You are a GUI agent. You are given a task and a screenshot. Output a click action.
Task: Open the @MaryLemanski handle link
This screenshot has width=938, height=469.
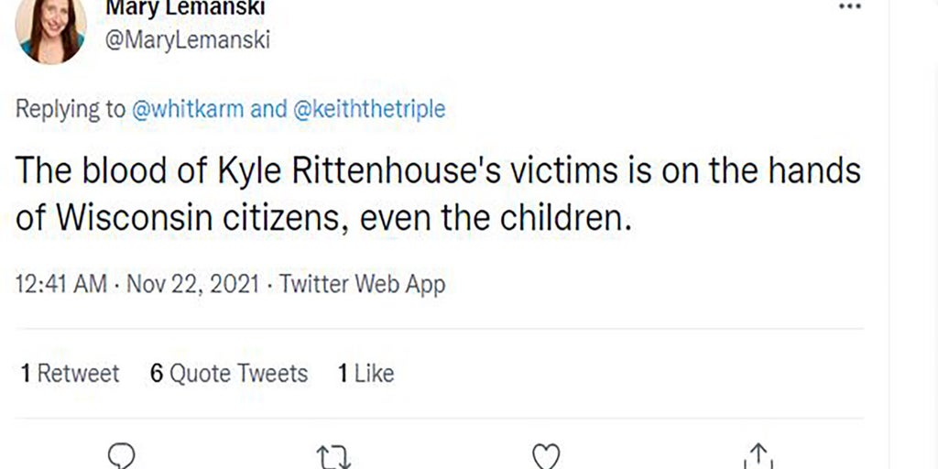(x=189, y=41)
